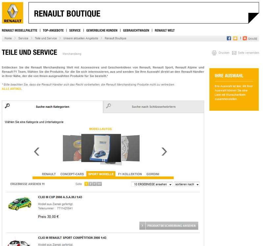
Task: Go to page 2 of results
Action: pos(90,184)
